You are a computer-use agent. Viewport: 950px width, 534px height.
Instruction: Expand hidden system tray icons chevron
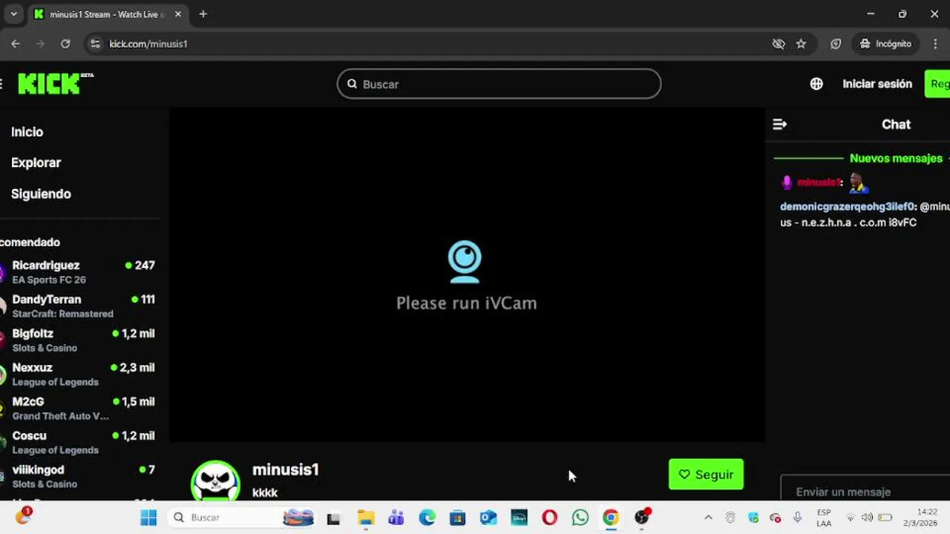coord(708,518)
